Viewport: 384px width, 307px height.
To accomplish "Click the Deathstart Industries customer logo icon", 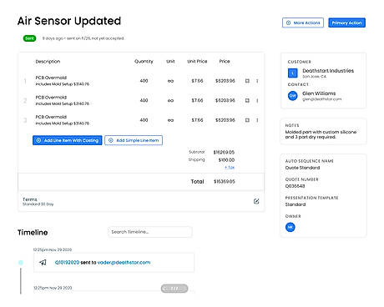I will [292, 73].
